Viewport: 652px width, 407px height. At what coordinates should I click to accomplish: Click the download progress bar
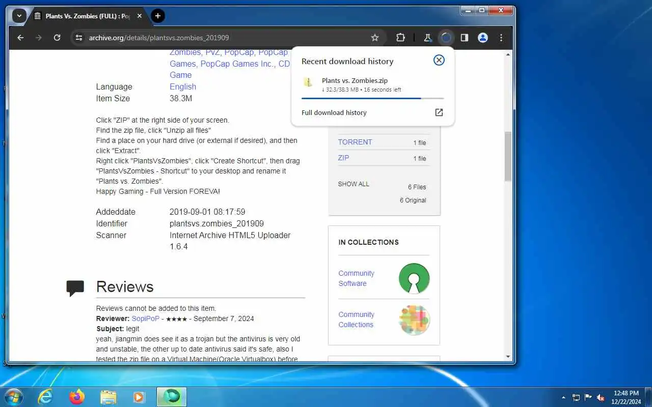[372, 98]
